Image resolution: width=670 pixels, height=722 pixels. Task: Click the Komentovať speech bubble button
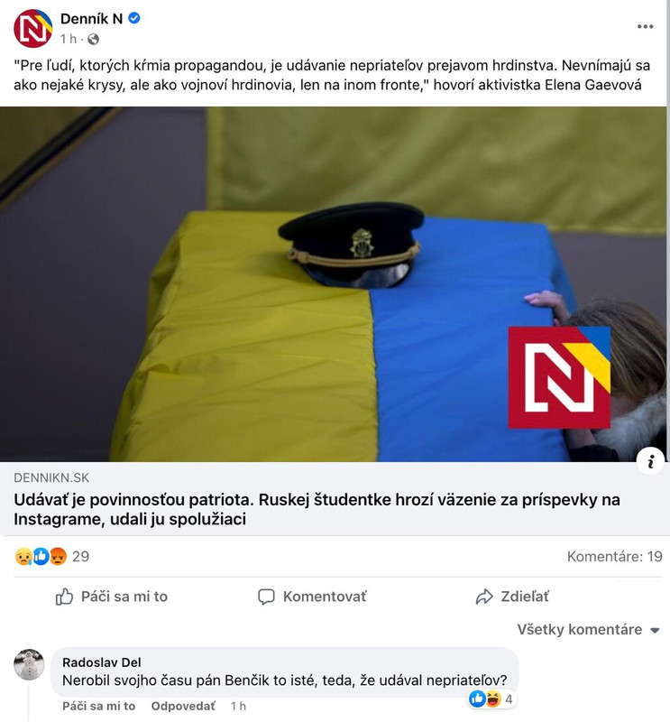(x=312, y=597)
